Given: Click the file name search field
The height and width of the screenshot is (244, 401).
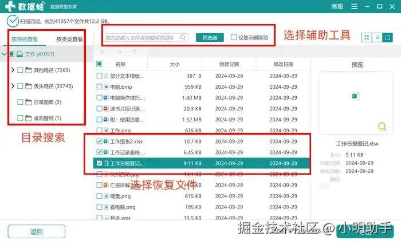Looking at the screenshot, I should point(146,38).
